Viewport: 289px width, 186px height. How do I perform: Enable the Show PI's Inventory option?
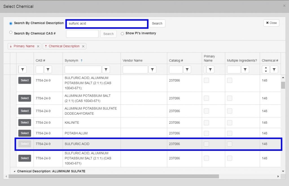[122, 34]
